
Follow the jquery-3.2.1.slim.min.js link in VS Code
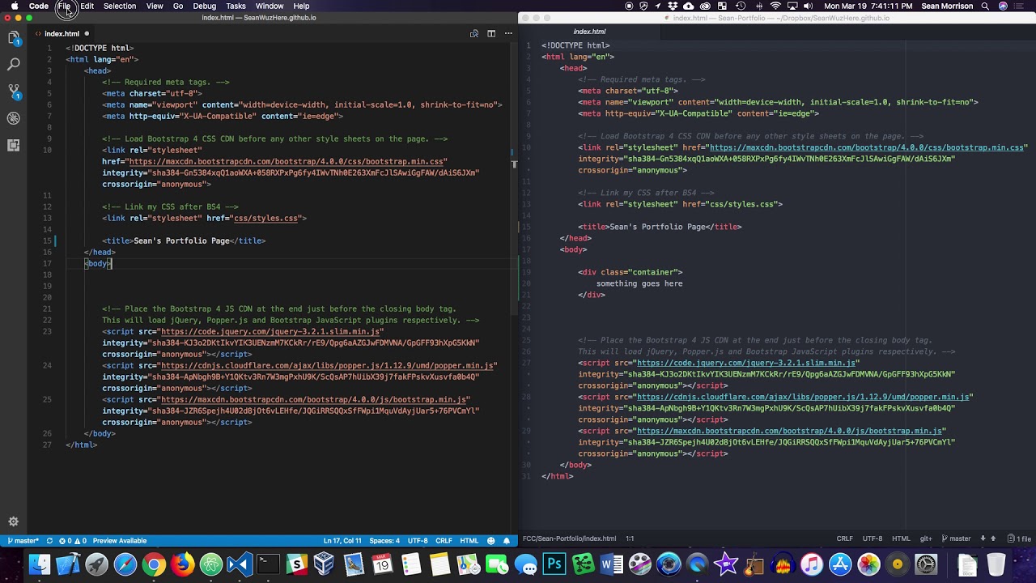click(271, 331)
